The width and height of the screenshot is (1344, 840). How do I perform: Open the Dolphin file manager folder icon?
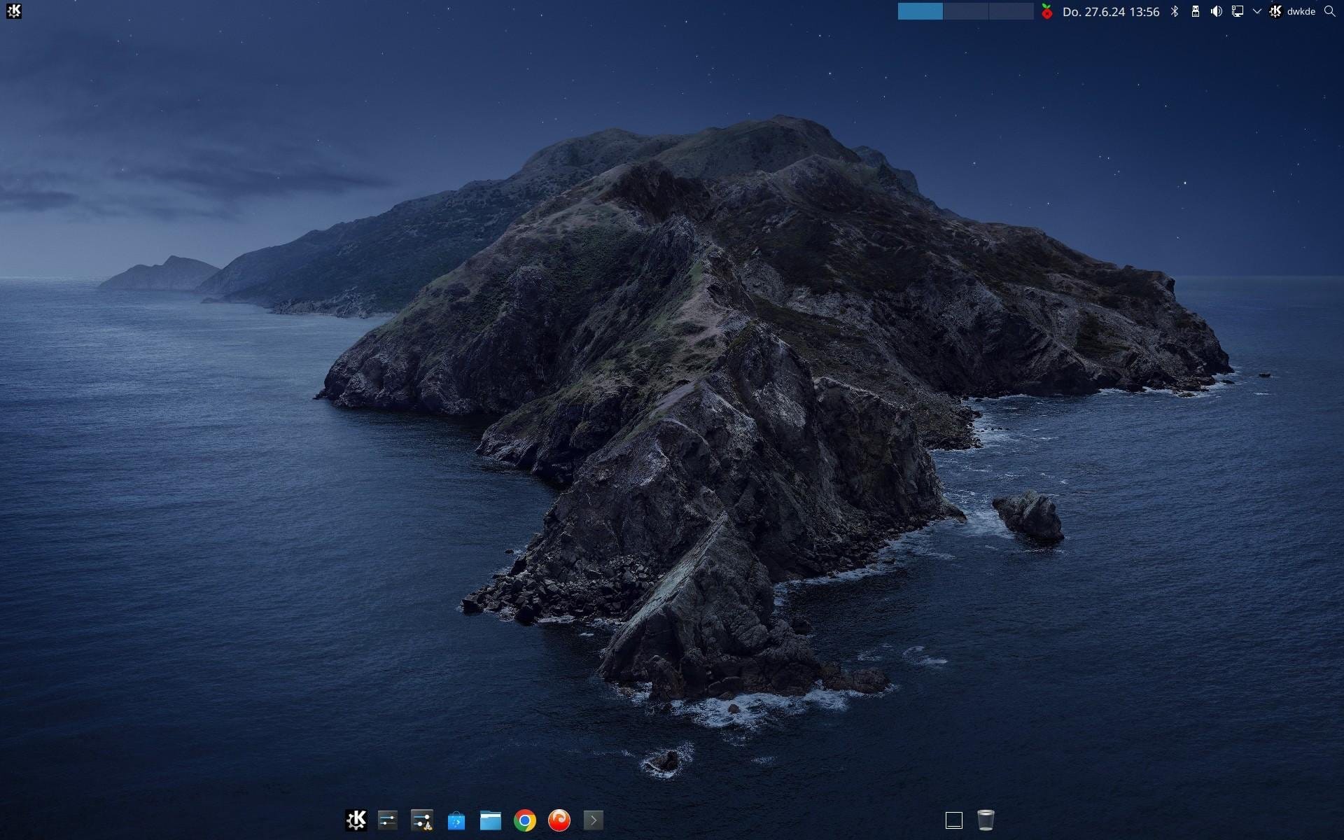[x=491, y=820]
